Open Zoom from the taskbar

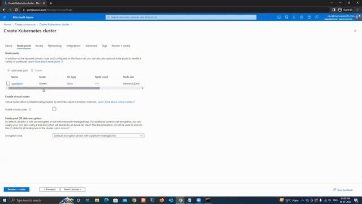tap(199, 200)
